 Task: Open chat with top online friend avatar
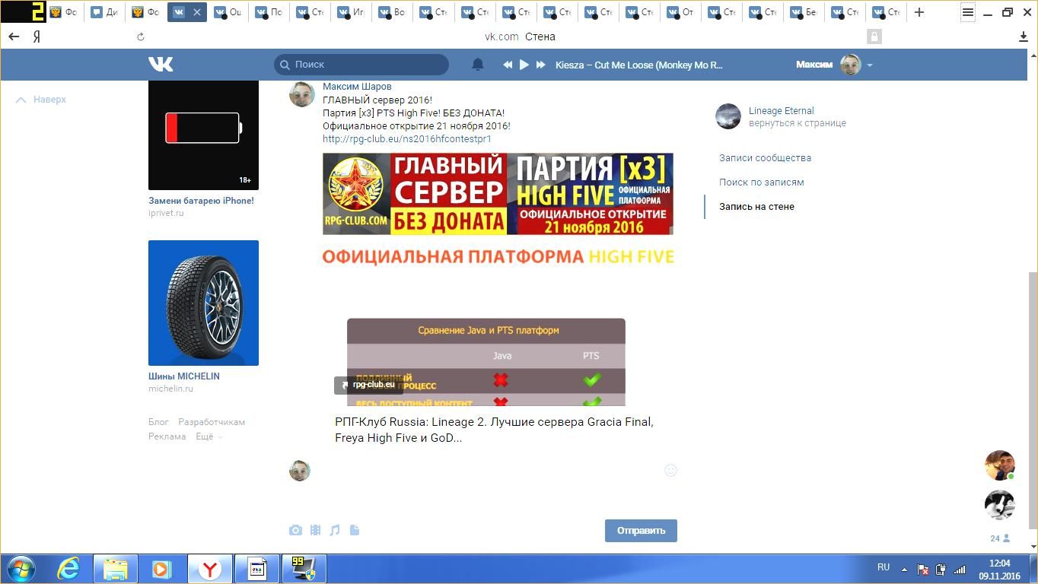pyautogui.click(x=999, y=465)
